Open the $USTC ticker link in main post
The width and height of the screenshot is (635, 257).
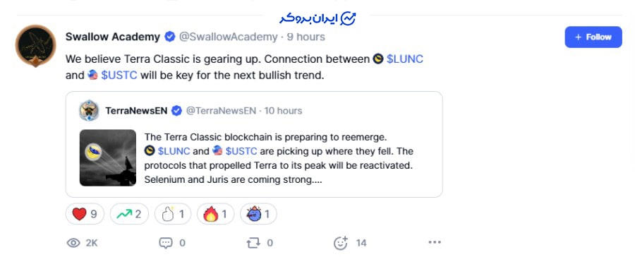pyautogui.click(x=119, y=76)
